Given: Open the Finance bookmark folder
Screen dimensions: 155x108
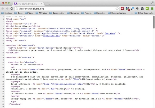Looking at the screenshot, I should [86, 13].
